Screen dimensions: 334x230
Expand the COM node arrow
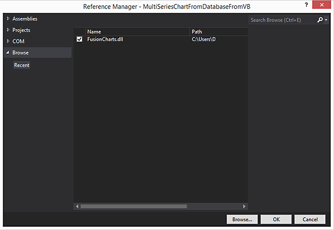click(x=8, y=41)
